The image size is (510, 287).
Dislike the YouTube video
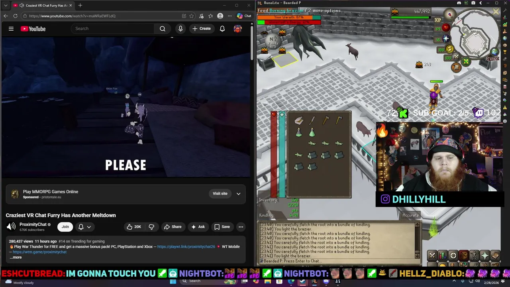coord(151,227)
